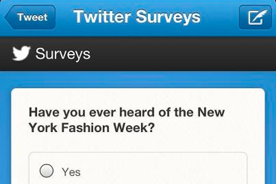Go back using the Tweet button
The width and height of the screenshot is (276, 184).
pos(30,17)
